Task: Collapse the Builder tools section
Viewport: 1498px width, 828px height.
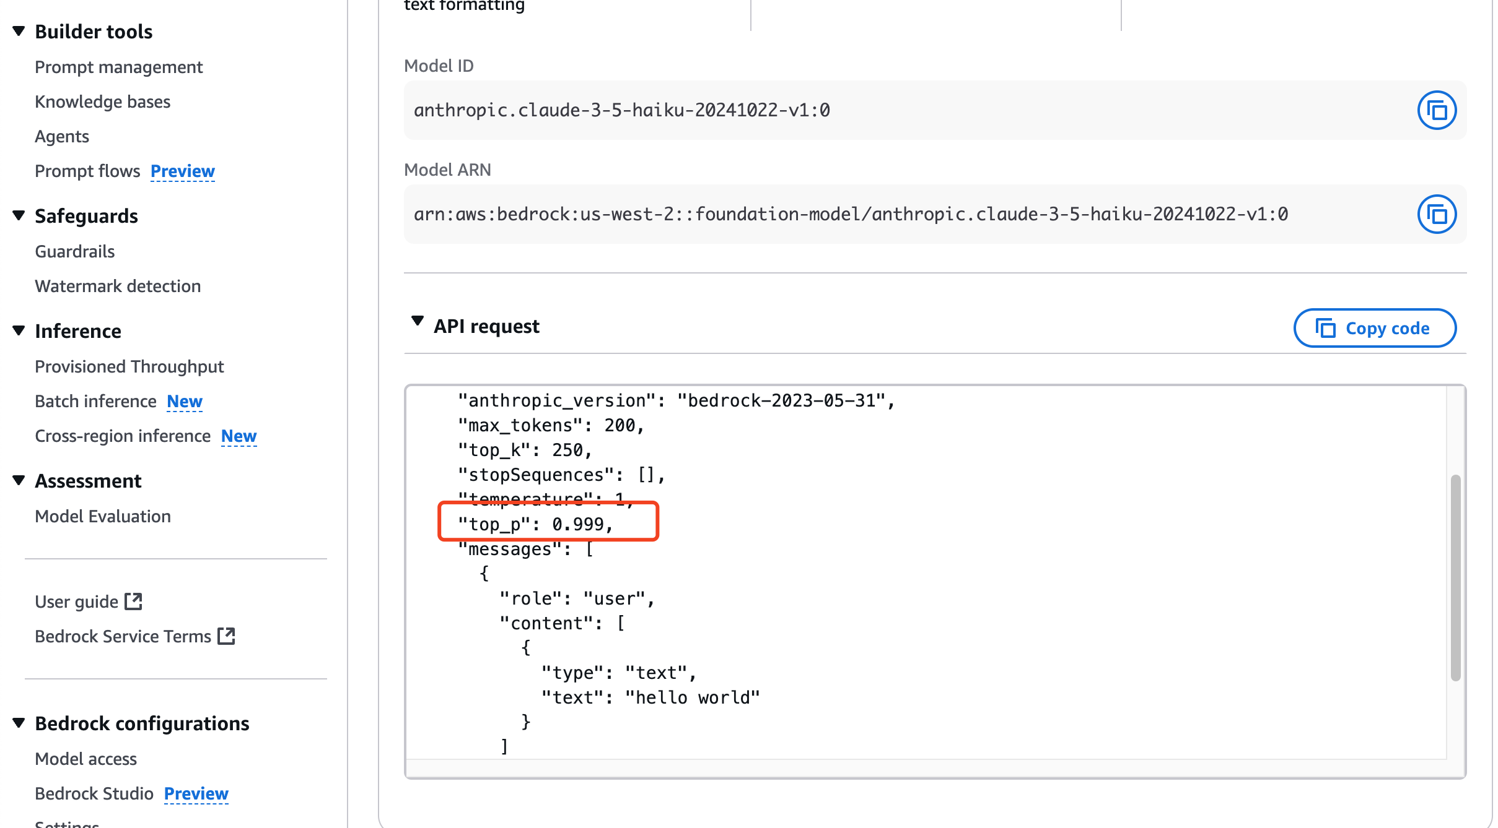Action: (x=19, y=31)
